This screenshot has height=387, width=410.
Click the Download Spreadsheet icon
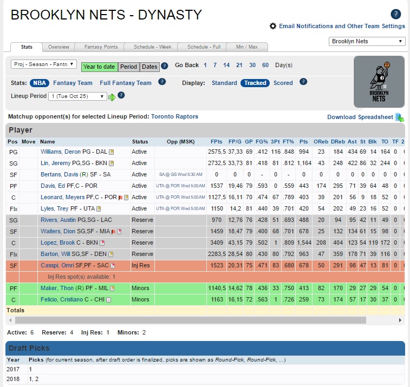coord(400,117)
